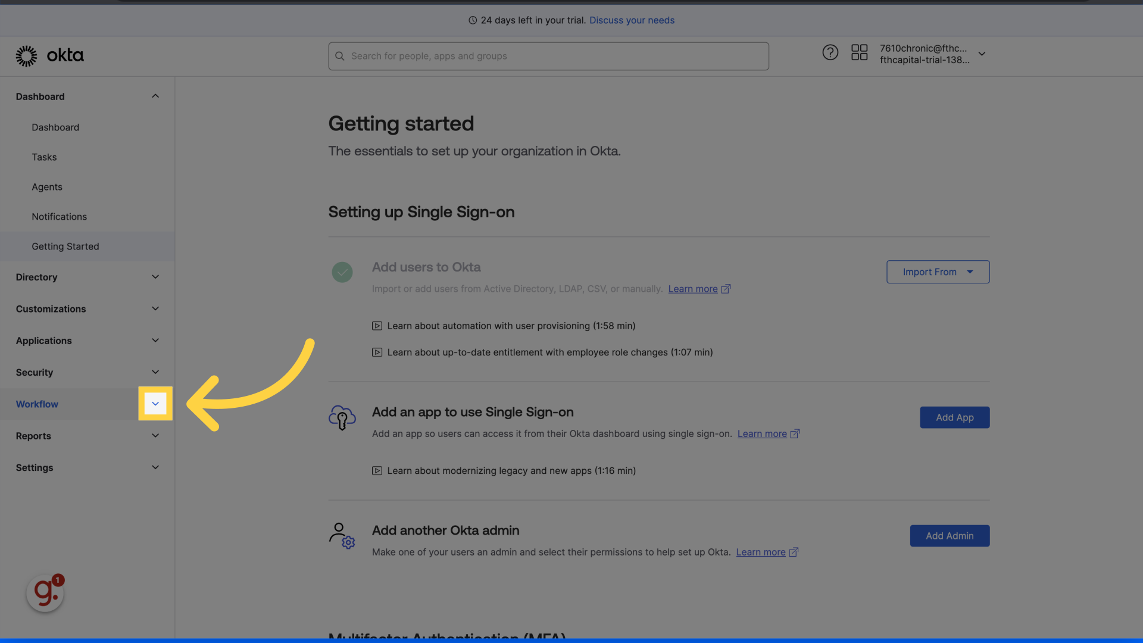Expand the Customizations section chevron

point(155,308)
